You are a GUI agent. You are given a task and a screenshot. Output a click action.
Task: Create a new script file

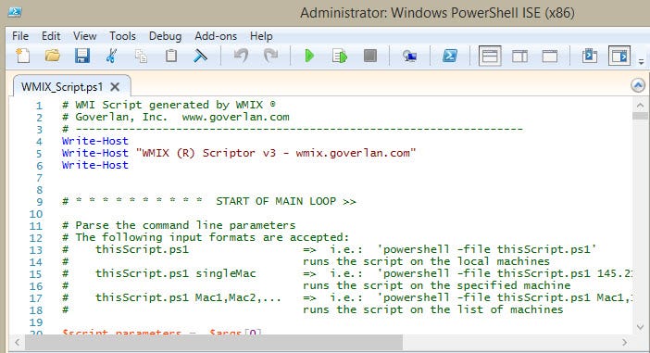23,56
